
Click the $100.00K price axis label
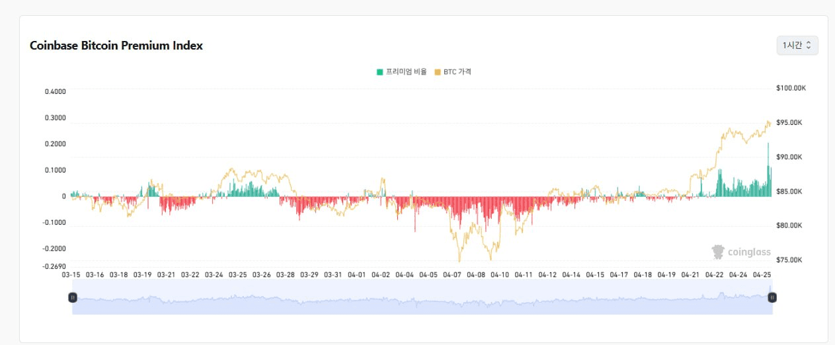click(x=791, y=88)
